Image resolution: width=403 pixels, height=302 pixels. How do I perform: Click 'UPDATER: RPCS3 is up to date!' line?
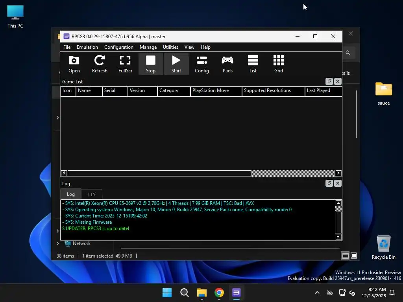coord(96,228)
